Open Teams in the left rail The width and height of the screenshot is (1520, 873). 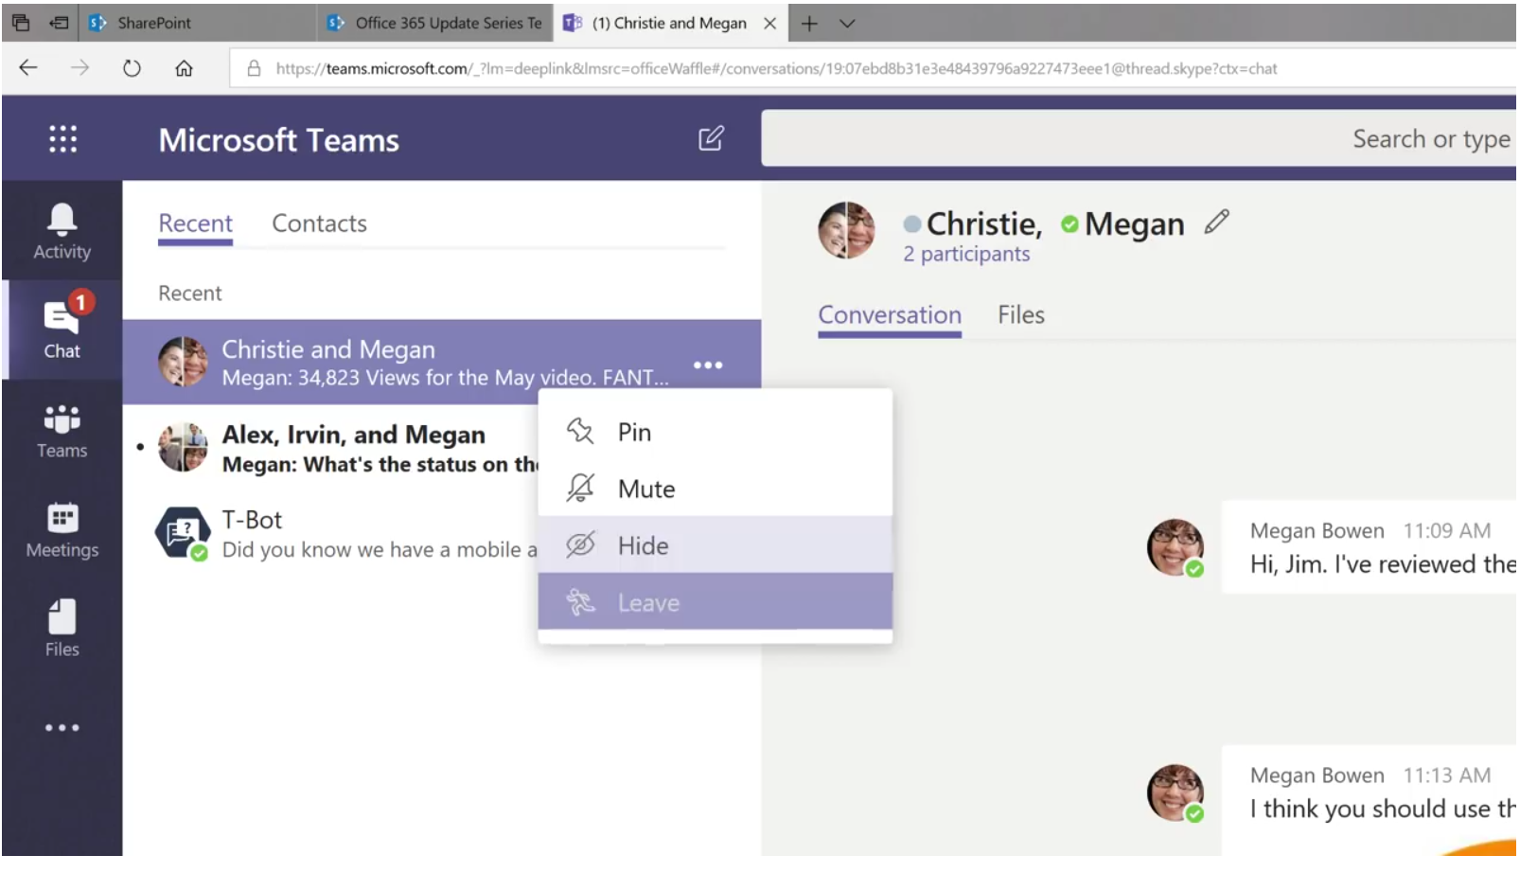(x=62, y=431)
